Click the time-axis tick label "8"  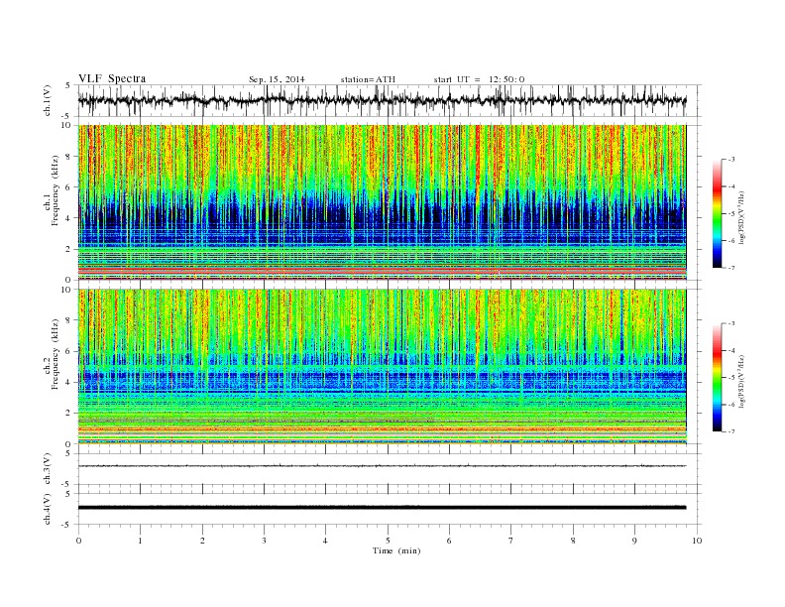click(573, 541)
